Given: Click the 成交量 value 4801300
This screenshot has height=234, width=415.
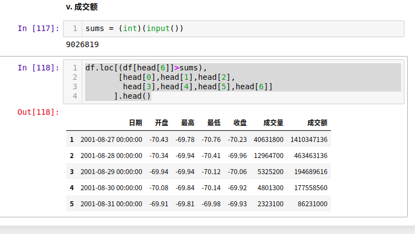Looking at the screenshot, I should pyautogui.click(x=270, y=188).
